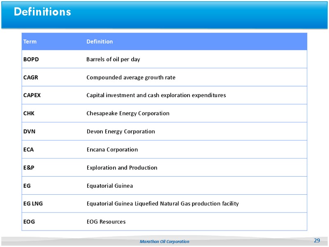Select the 'E&P' term cell

click(29, 168)
